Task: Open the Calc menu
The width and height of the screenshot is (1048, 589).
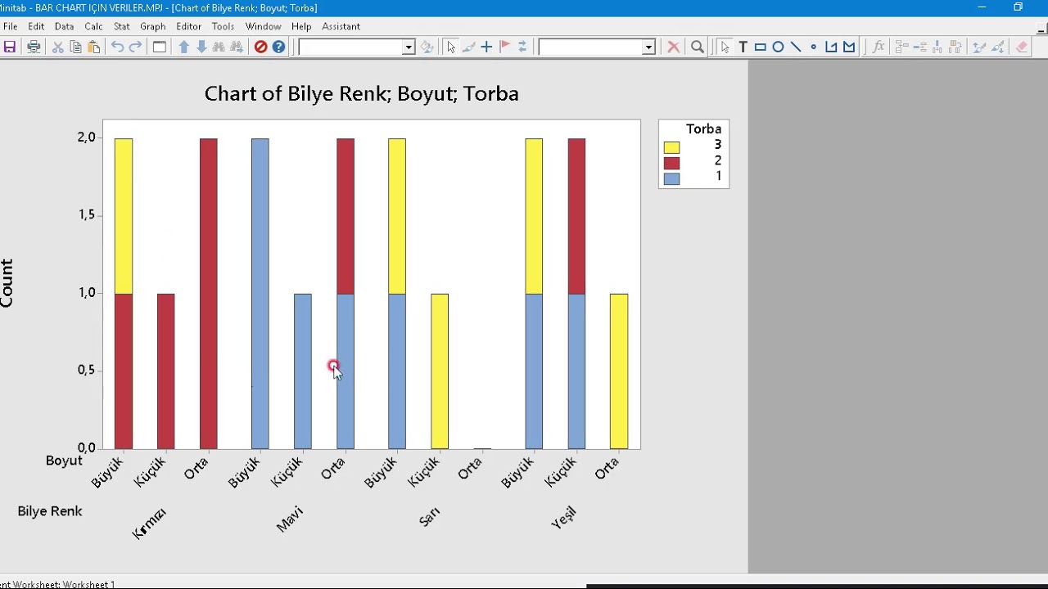Action: 93,26
